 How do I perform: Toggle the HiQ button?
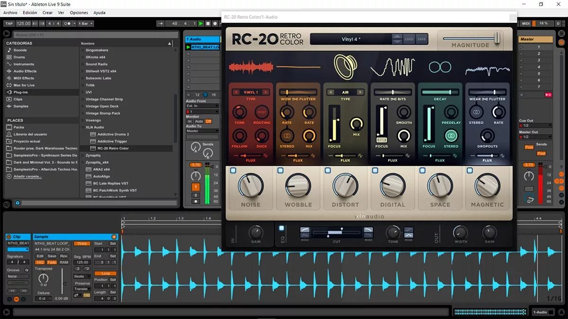[x=40, y=262]
